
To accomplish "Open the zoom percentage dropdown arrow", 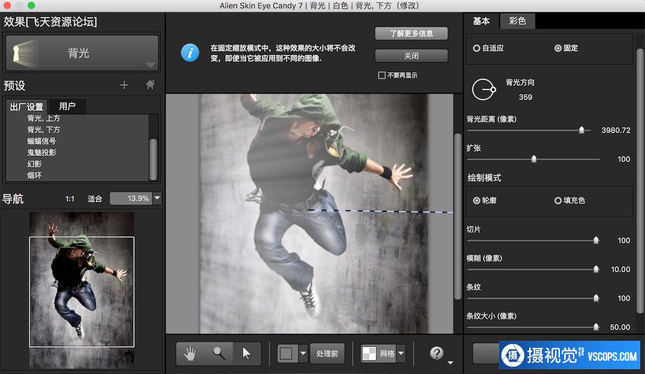I will coord(157,198).
